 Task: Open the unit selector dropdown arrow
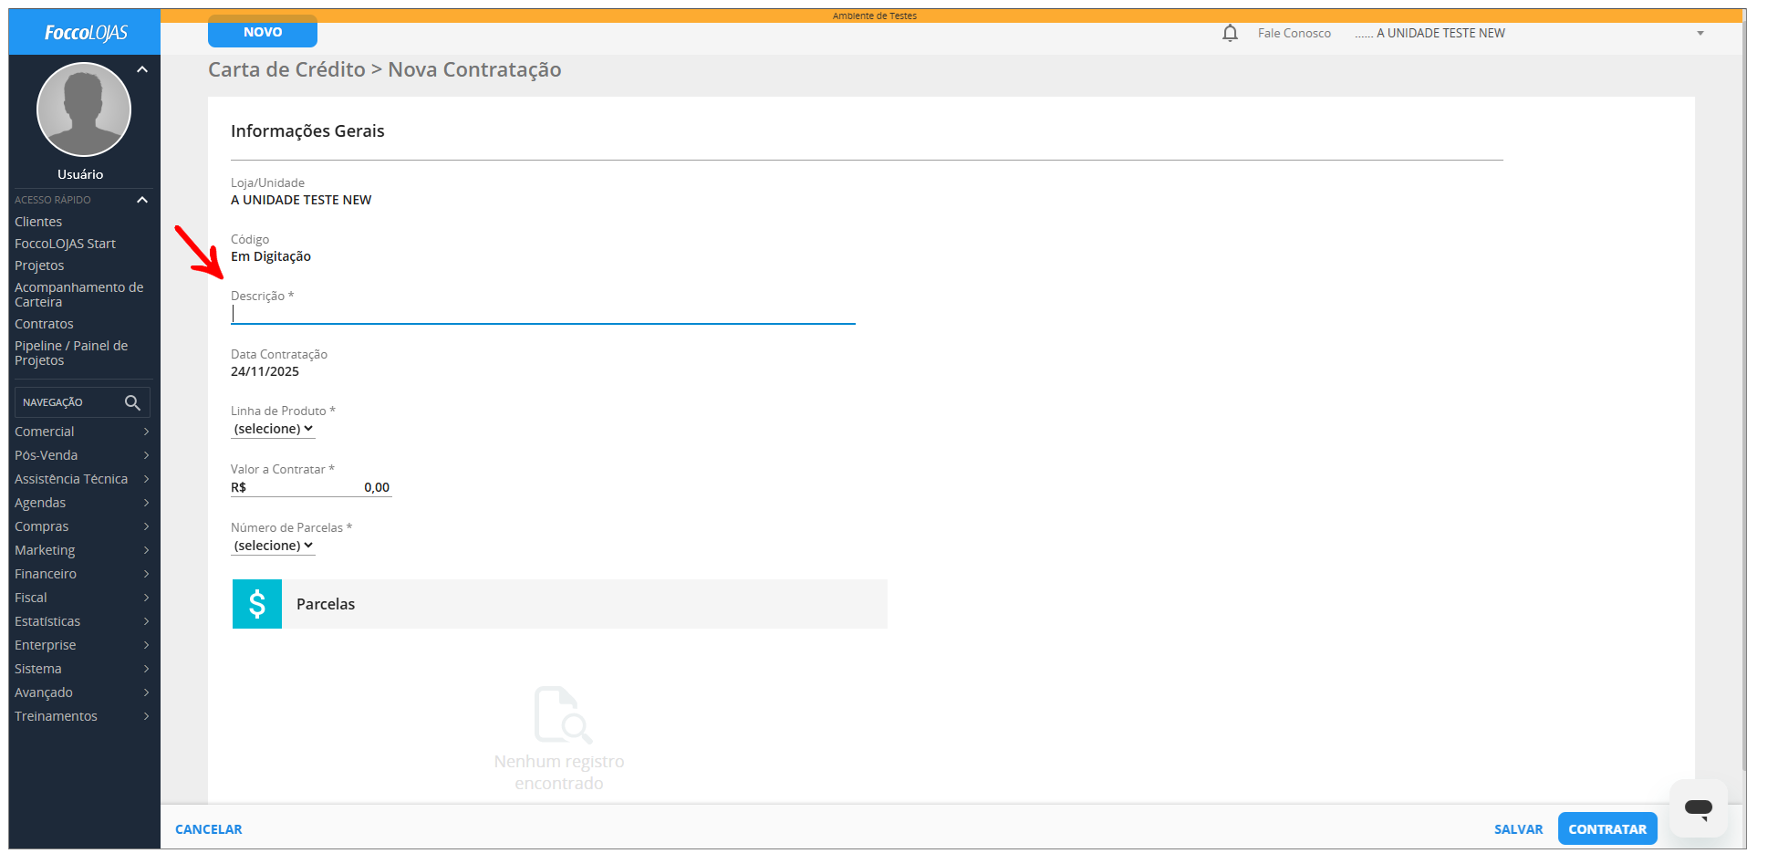pyautogui.click(x=1700, y=34)
